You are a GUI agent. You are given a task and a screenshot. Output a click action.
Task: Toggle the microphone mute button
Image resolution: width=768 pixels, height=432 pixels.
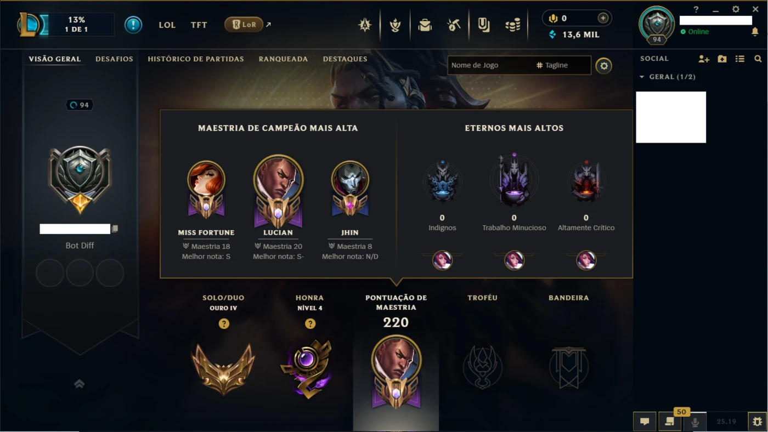click(x=694, y=422)
